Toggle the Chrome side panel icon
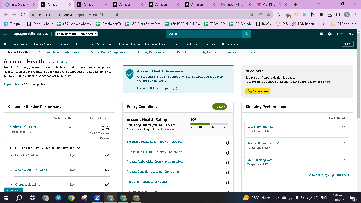The height and width of the screenshot is (203, 361). coord(338,15)
